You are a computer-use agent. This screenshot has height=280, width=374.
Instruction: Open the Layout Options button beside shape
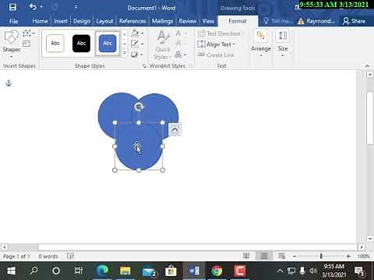point(175,129)
